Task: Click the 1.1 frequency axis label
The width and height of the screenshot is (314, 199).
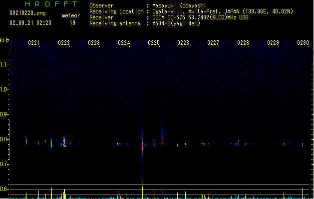Action: pyautogui.click(x=4, y=65)
